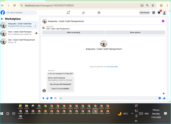Click the chat header title 'Antquesha - 2 beds 1 bath'

[x=66, y=21]
